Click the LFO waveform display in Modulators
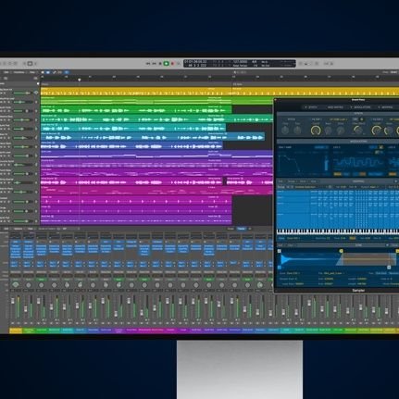 [358, 163]
